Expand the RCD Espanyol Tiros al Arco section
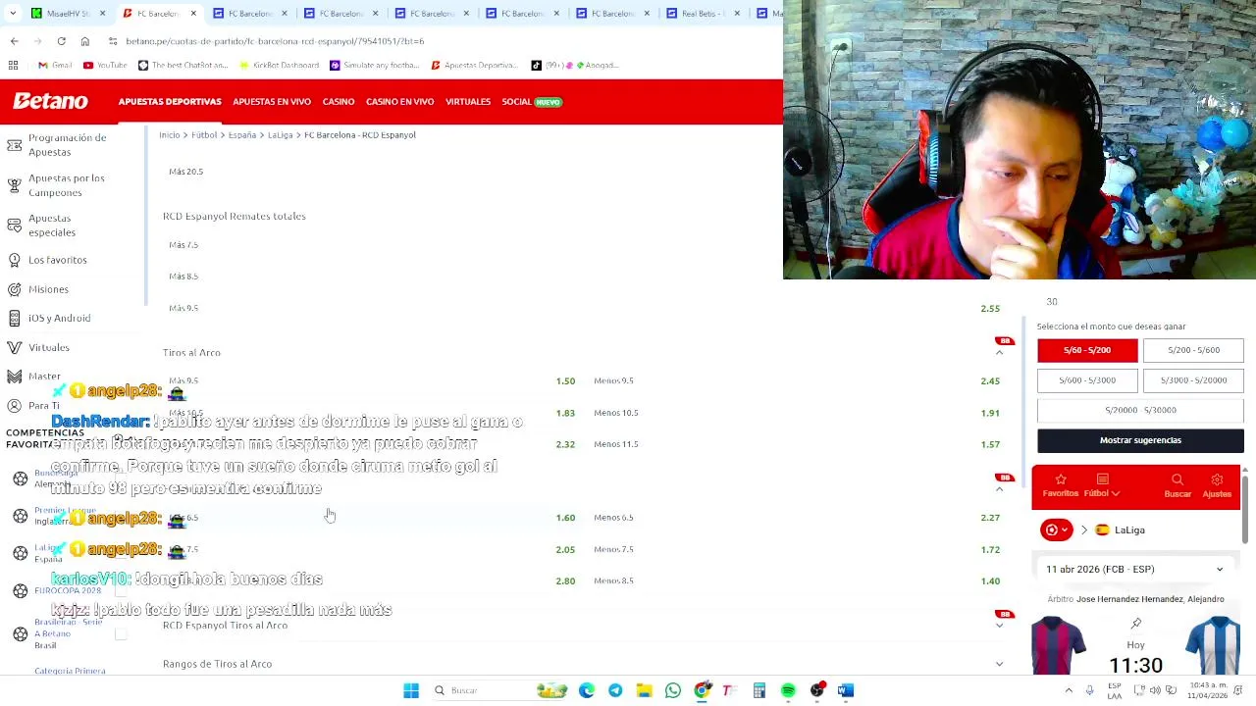The width and height of the screenshot is (1256, 706). [x=999, y=626]
